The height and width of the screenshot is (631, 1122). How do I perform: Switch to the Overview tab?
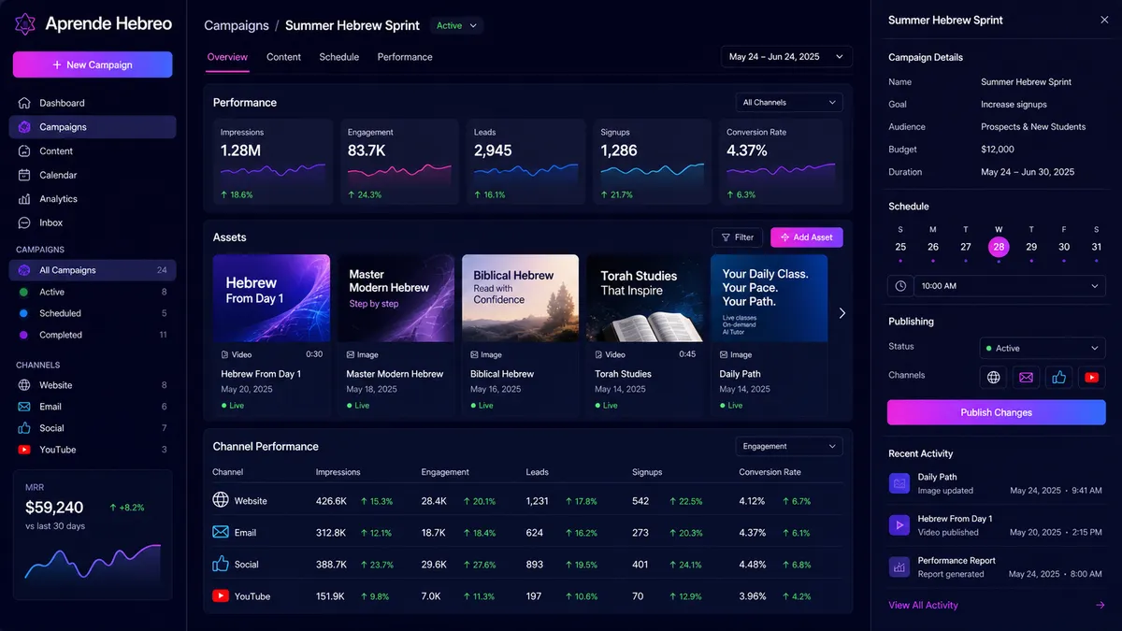point(227,57)
